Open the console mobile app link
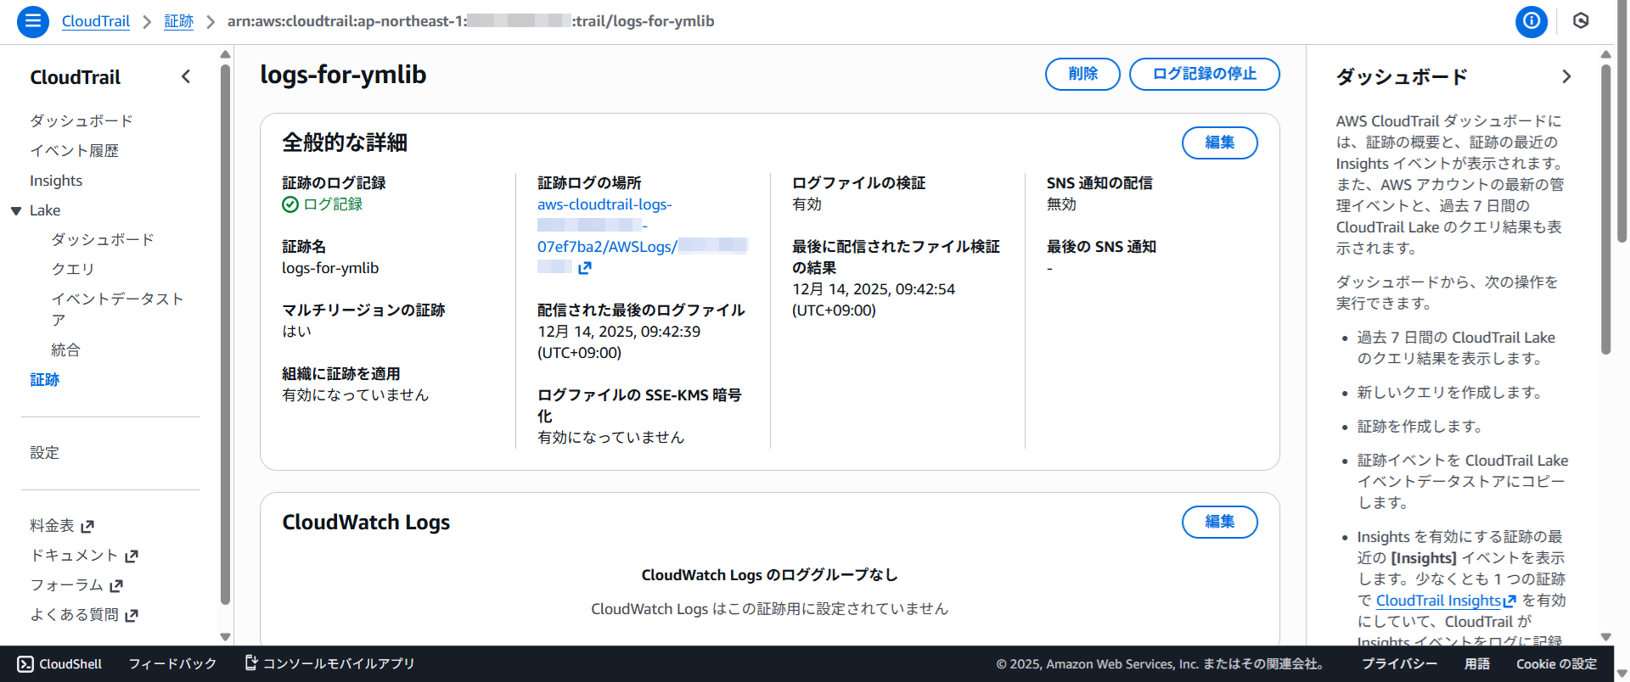 [329, 663]
